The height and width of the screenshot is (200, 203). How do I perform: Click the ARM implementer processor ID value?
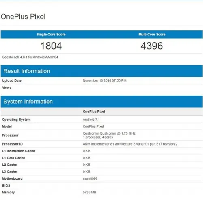coord(130,144)
